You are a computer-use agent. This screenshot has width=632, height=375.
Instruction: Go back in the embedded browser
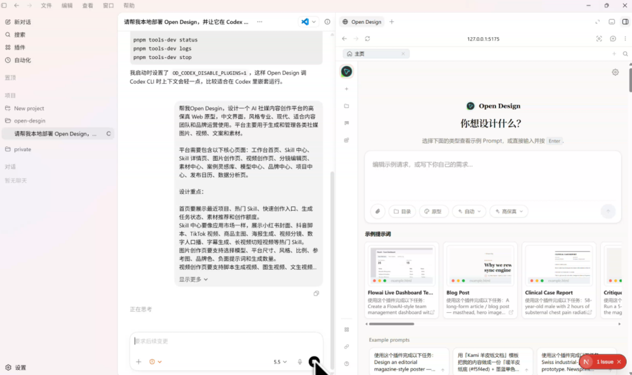point(345,39)
